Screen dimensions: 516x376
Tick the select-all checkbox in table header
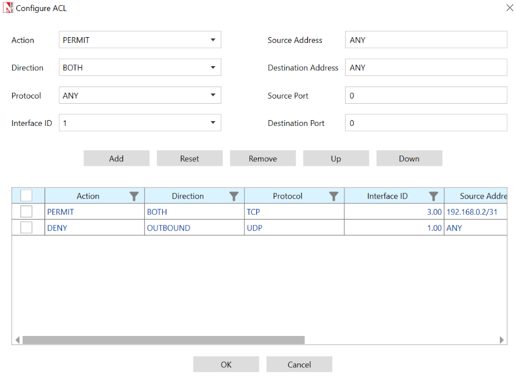(27, 196)
